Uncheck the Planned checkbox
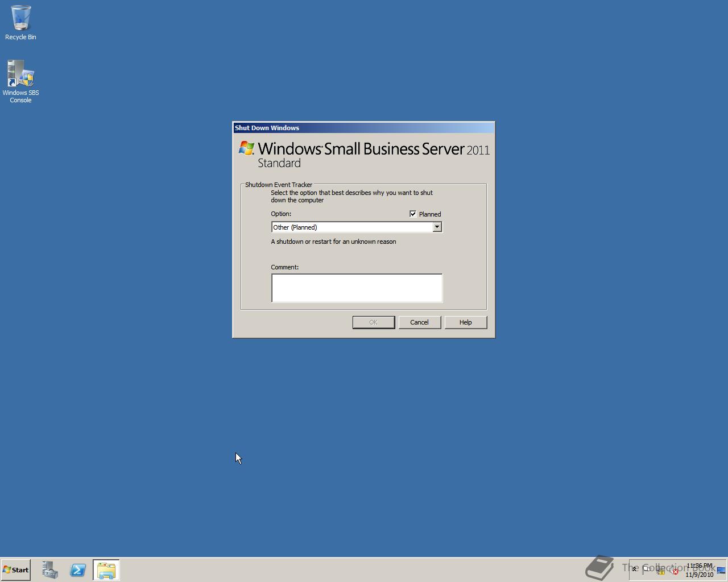Screen dimensions: 728x582 413,214
